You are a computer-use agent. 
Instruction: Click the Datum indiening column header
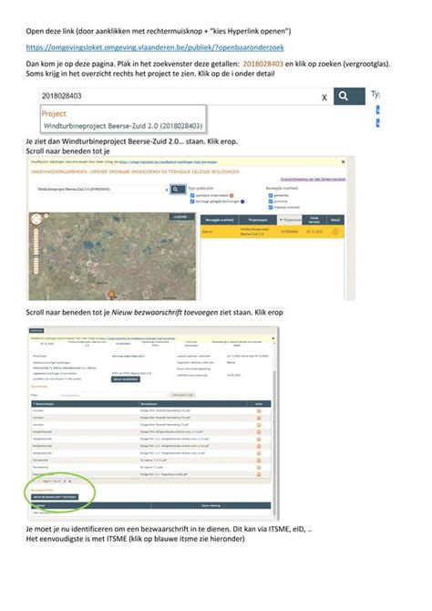[x=211, y=505]
